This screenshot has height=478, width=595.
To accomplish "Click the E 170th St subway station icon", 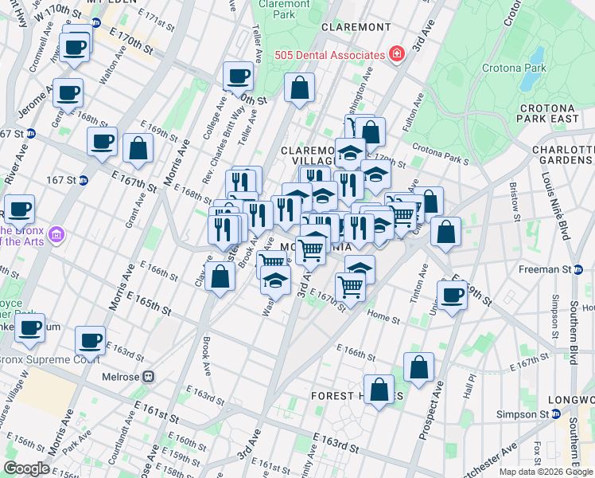I will click(96, 22).
